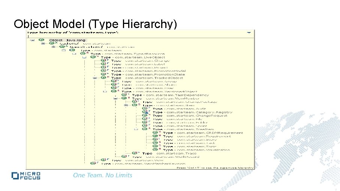This screenshot has width=340, height=191.
Task: Click the class icon beside com.starteam.Change
Action: pyautogui.click(x=103, y=60)
